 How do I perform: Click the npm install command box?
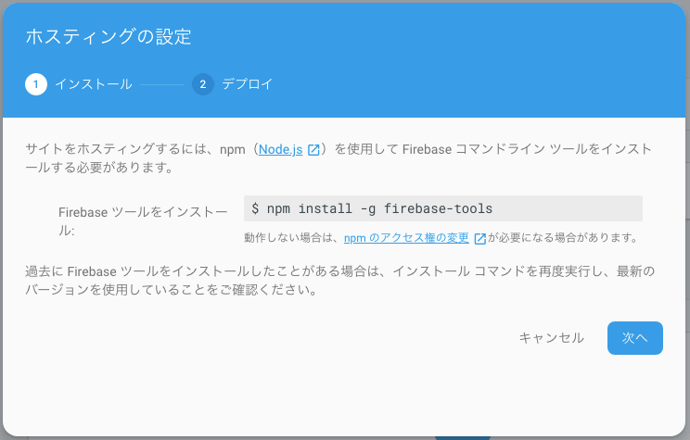[443, 208]
